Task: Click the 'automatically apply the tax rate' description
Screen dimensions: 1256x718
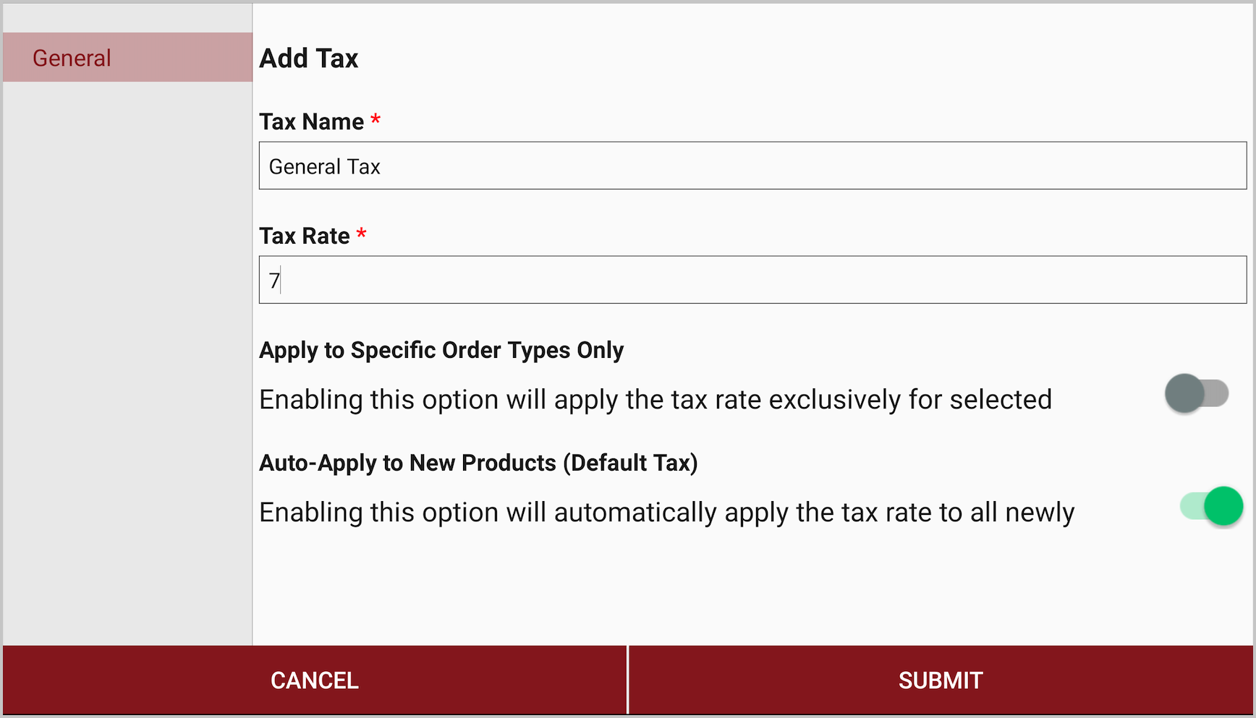Action: (666, 512)
